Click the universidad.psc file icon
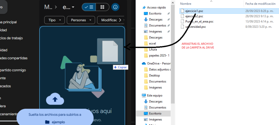The width and height of the screenshot is (279, 125). coord(182,27)
